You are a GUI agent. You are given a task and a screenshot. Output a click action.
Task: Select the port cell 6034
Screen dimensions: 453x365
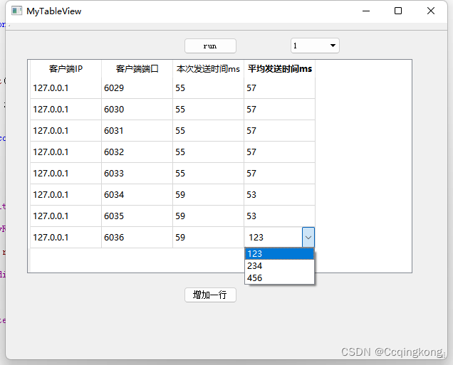137,195
